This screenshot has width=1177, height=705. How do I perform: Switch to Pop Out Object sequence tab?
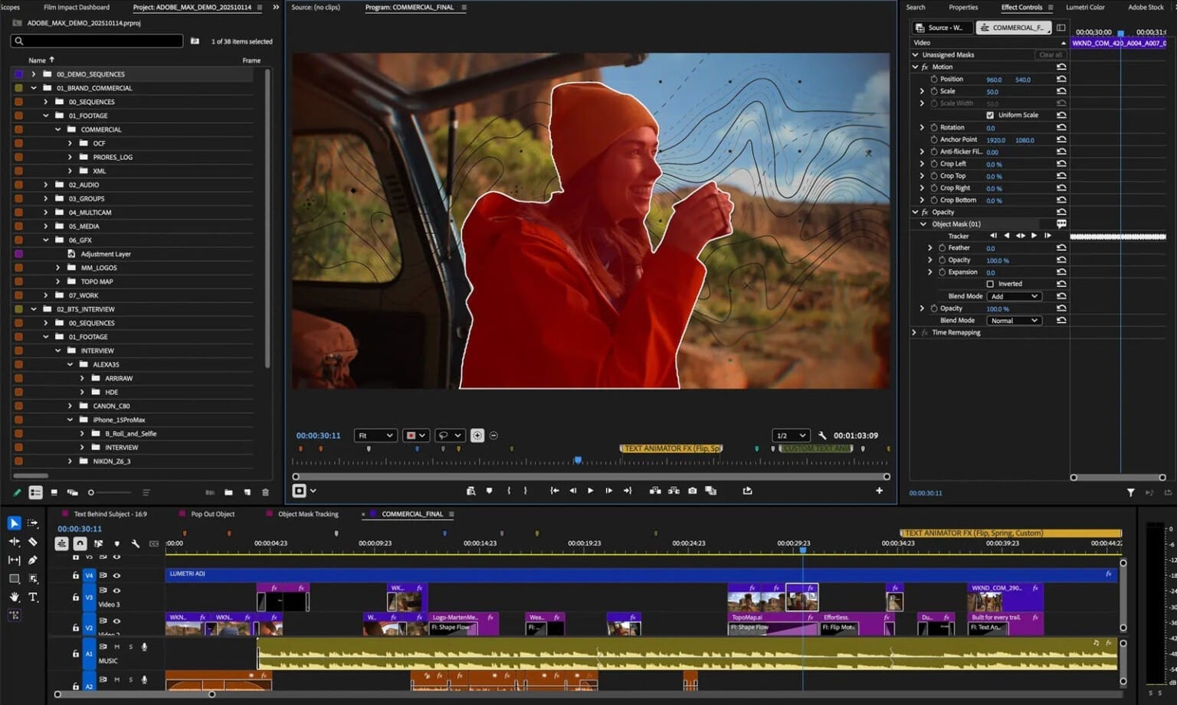(x=213, y=514)
